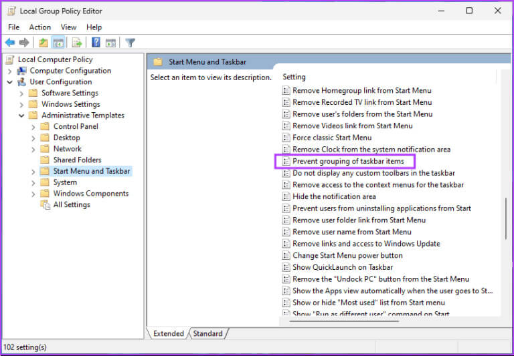This screenshot has height=356, width=514.
Task: Expand the System tree node
Action: point(33,182)
